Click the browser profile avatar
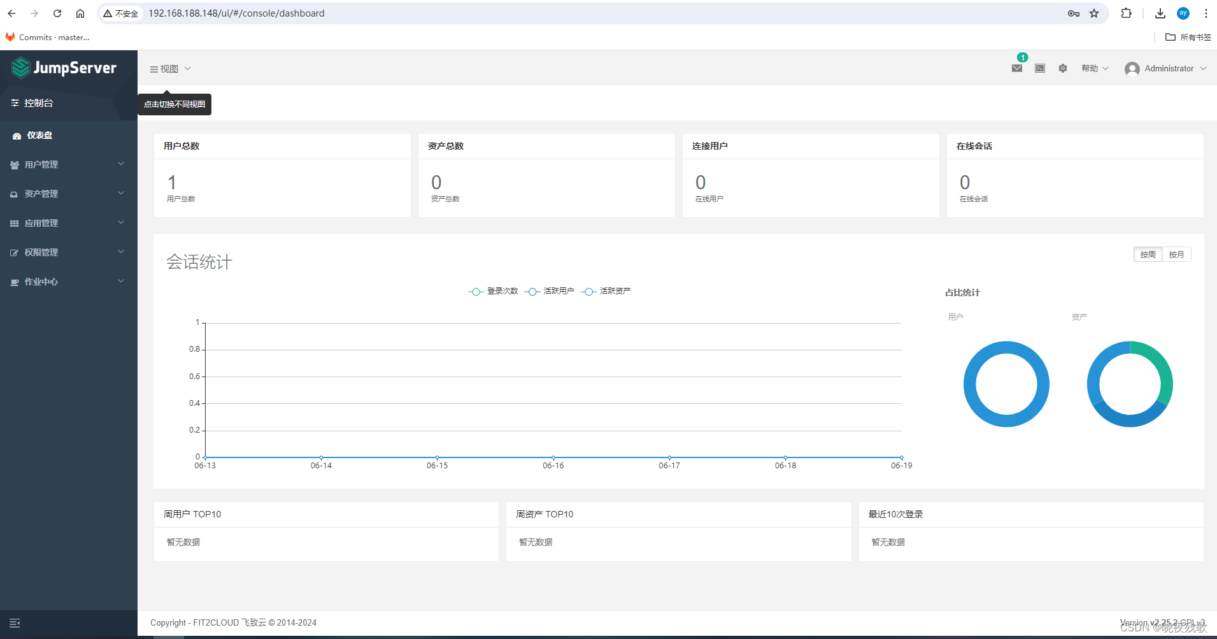This screenshot has height=639, width=1217. tap(1183, 13)
